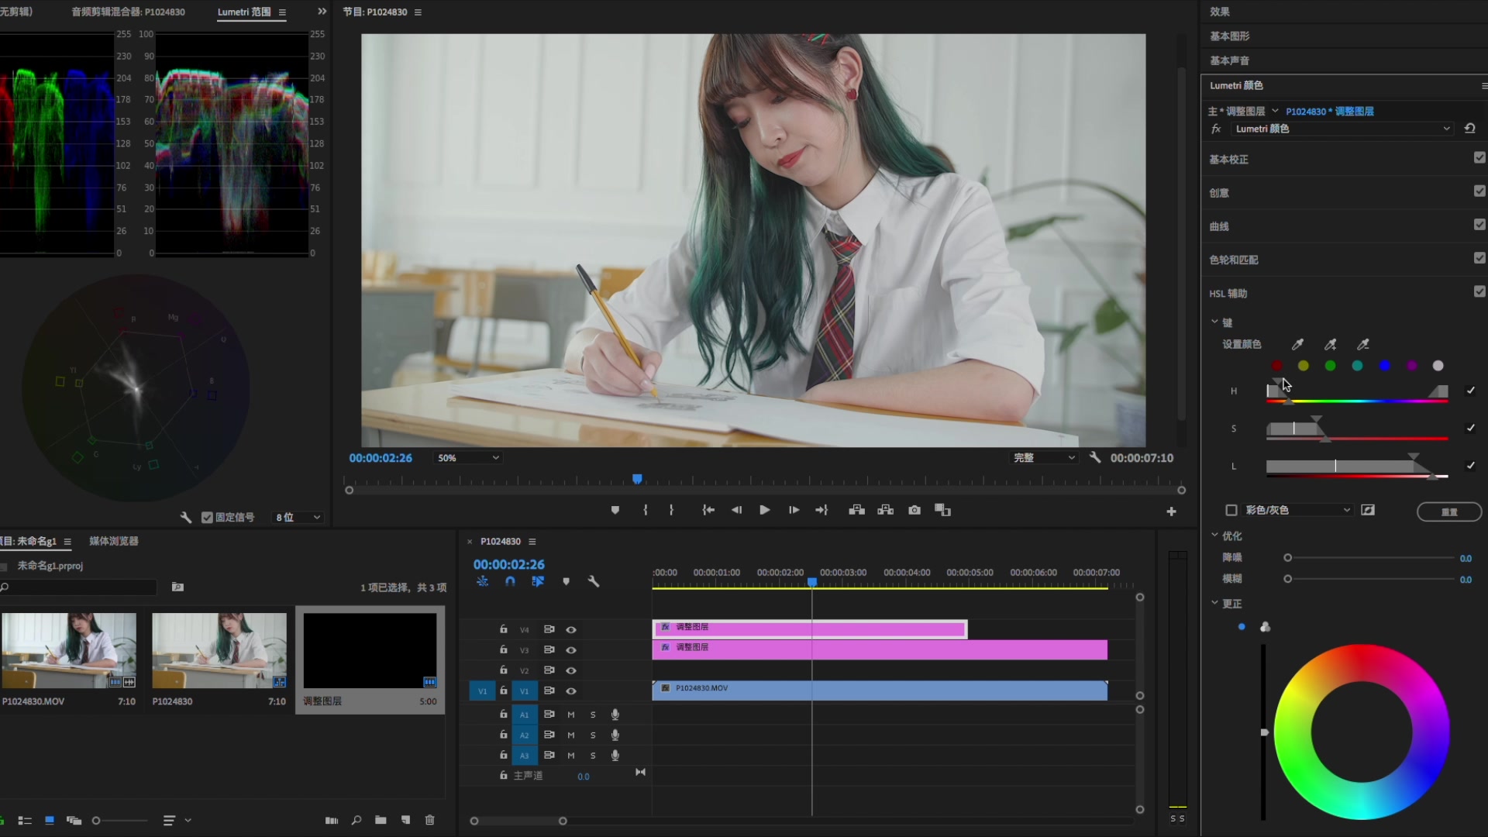
Task: Collapse the Refine section
Action: (x=1214, y=536)
